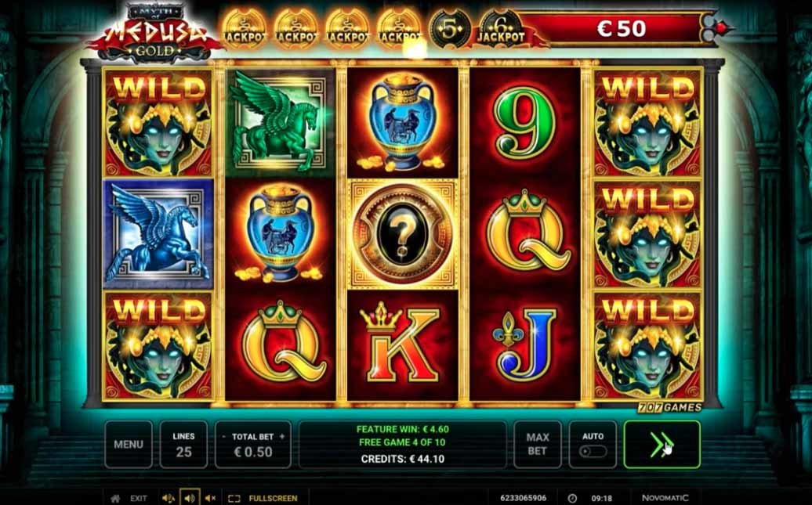
Task: Decrease total bet with minus sign
Action: [223, 437]
